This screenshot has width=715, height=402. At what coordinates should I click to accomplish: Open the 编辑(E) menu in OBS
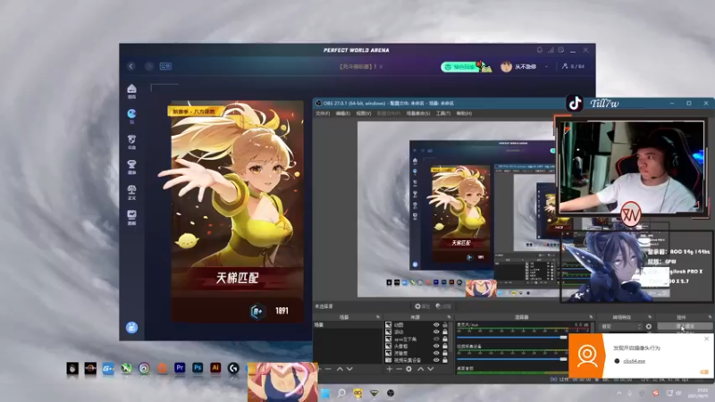343,113
